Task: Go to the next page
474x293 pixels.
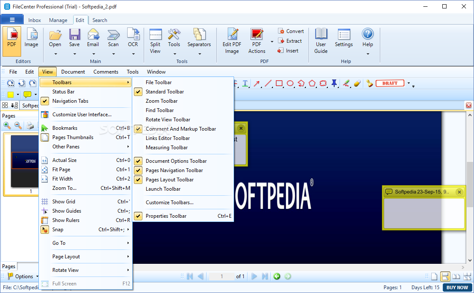Action: tap(254, 277)
